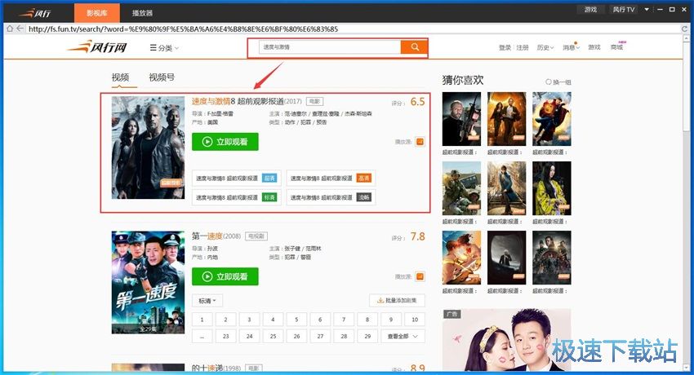Click the 风行网 site logo
694x375 pixels.
tap(98, 46)
